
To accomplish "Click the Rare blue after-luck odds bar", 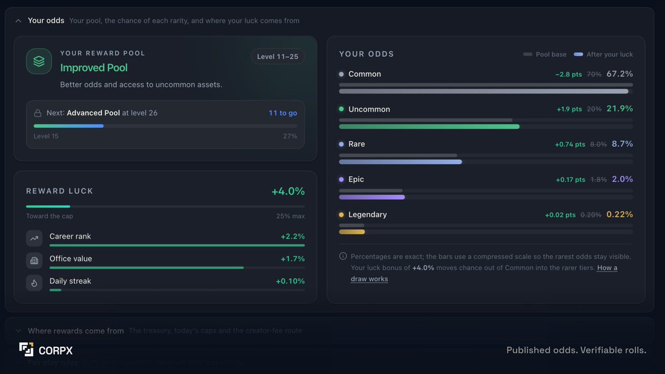I will [x=401, y=162].
